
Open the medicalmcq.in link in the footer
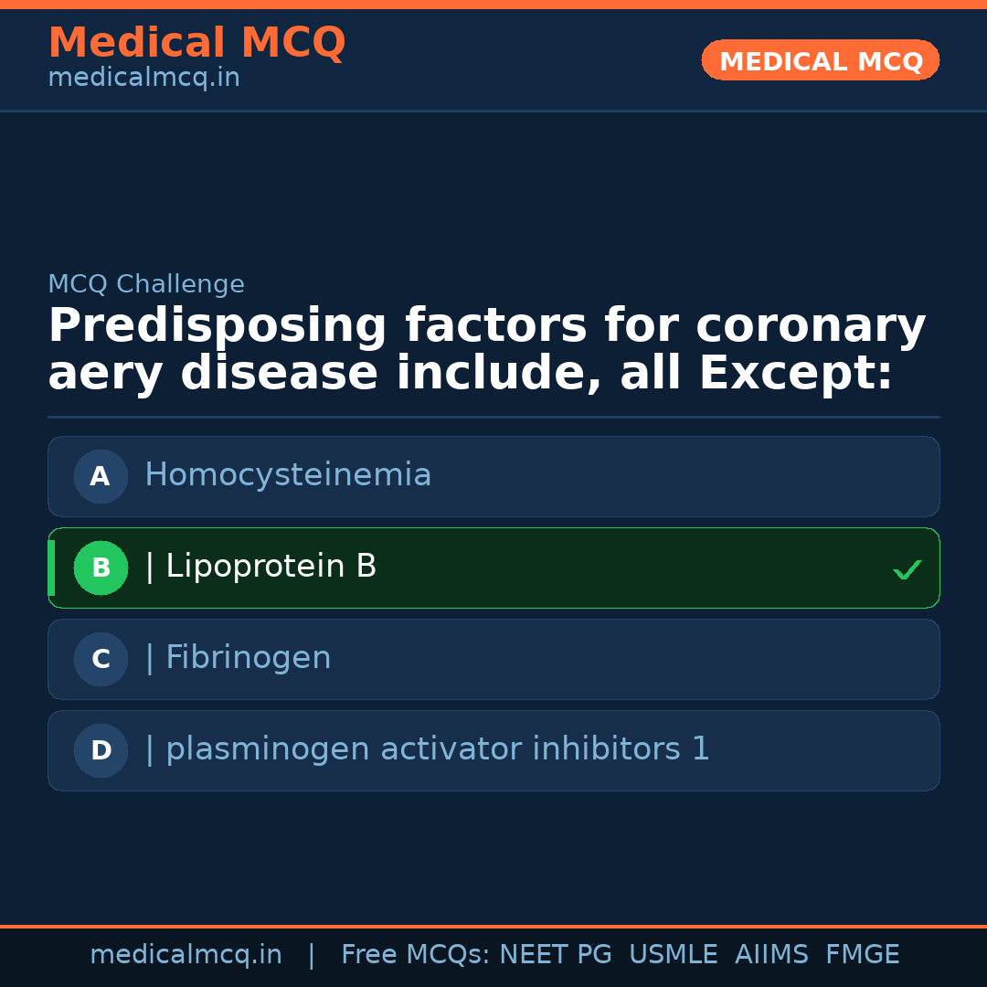tap(186, 955)
